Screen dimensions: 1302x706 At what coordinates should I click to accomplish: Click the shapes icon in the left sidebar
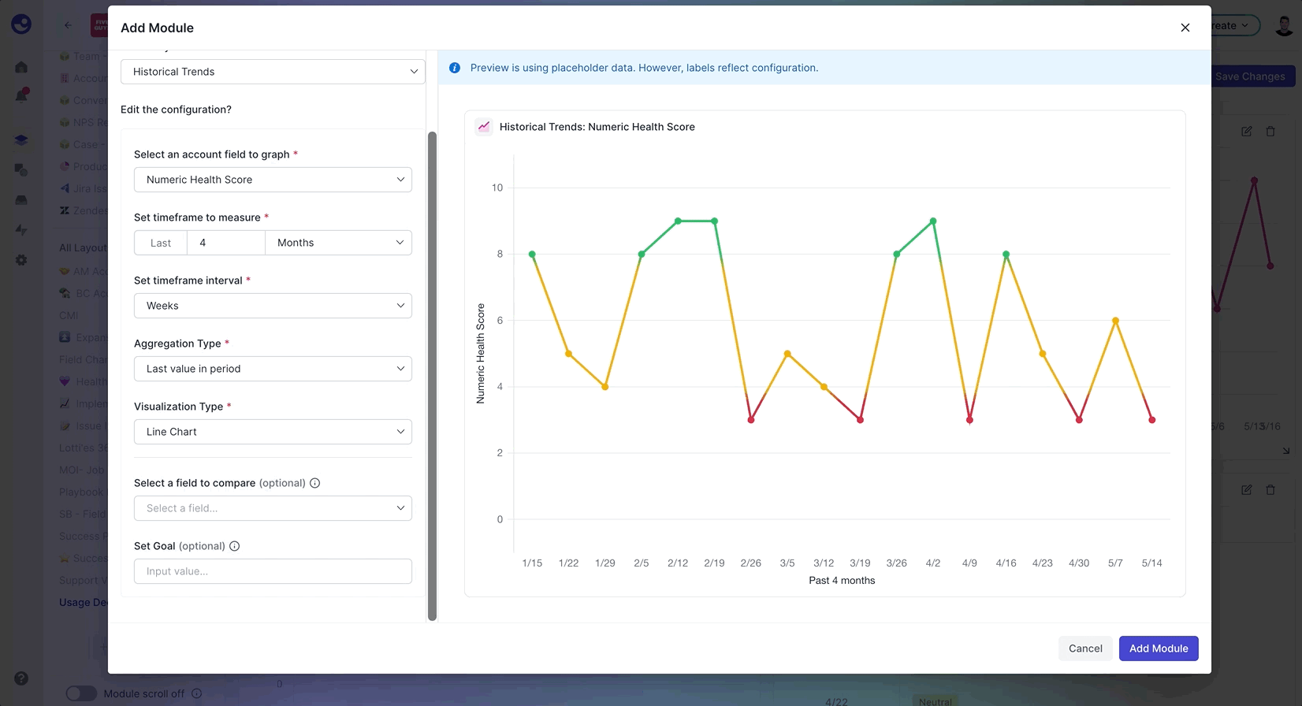(21, 170)
